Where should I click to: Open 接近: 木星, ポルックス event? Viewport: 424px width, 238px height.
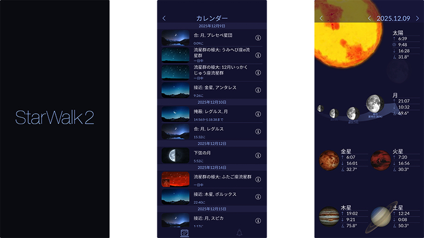coord(212,197)
